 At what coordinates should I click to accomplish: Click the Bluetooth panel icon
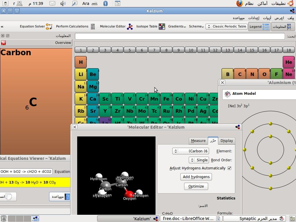[106, 3]
